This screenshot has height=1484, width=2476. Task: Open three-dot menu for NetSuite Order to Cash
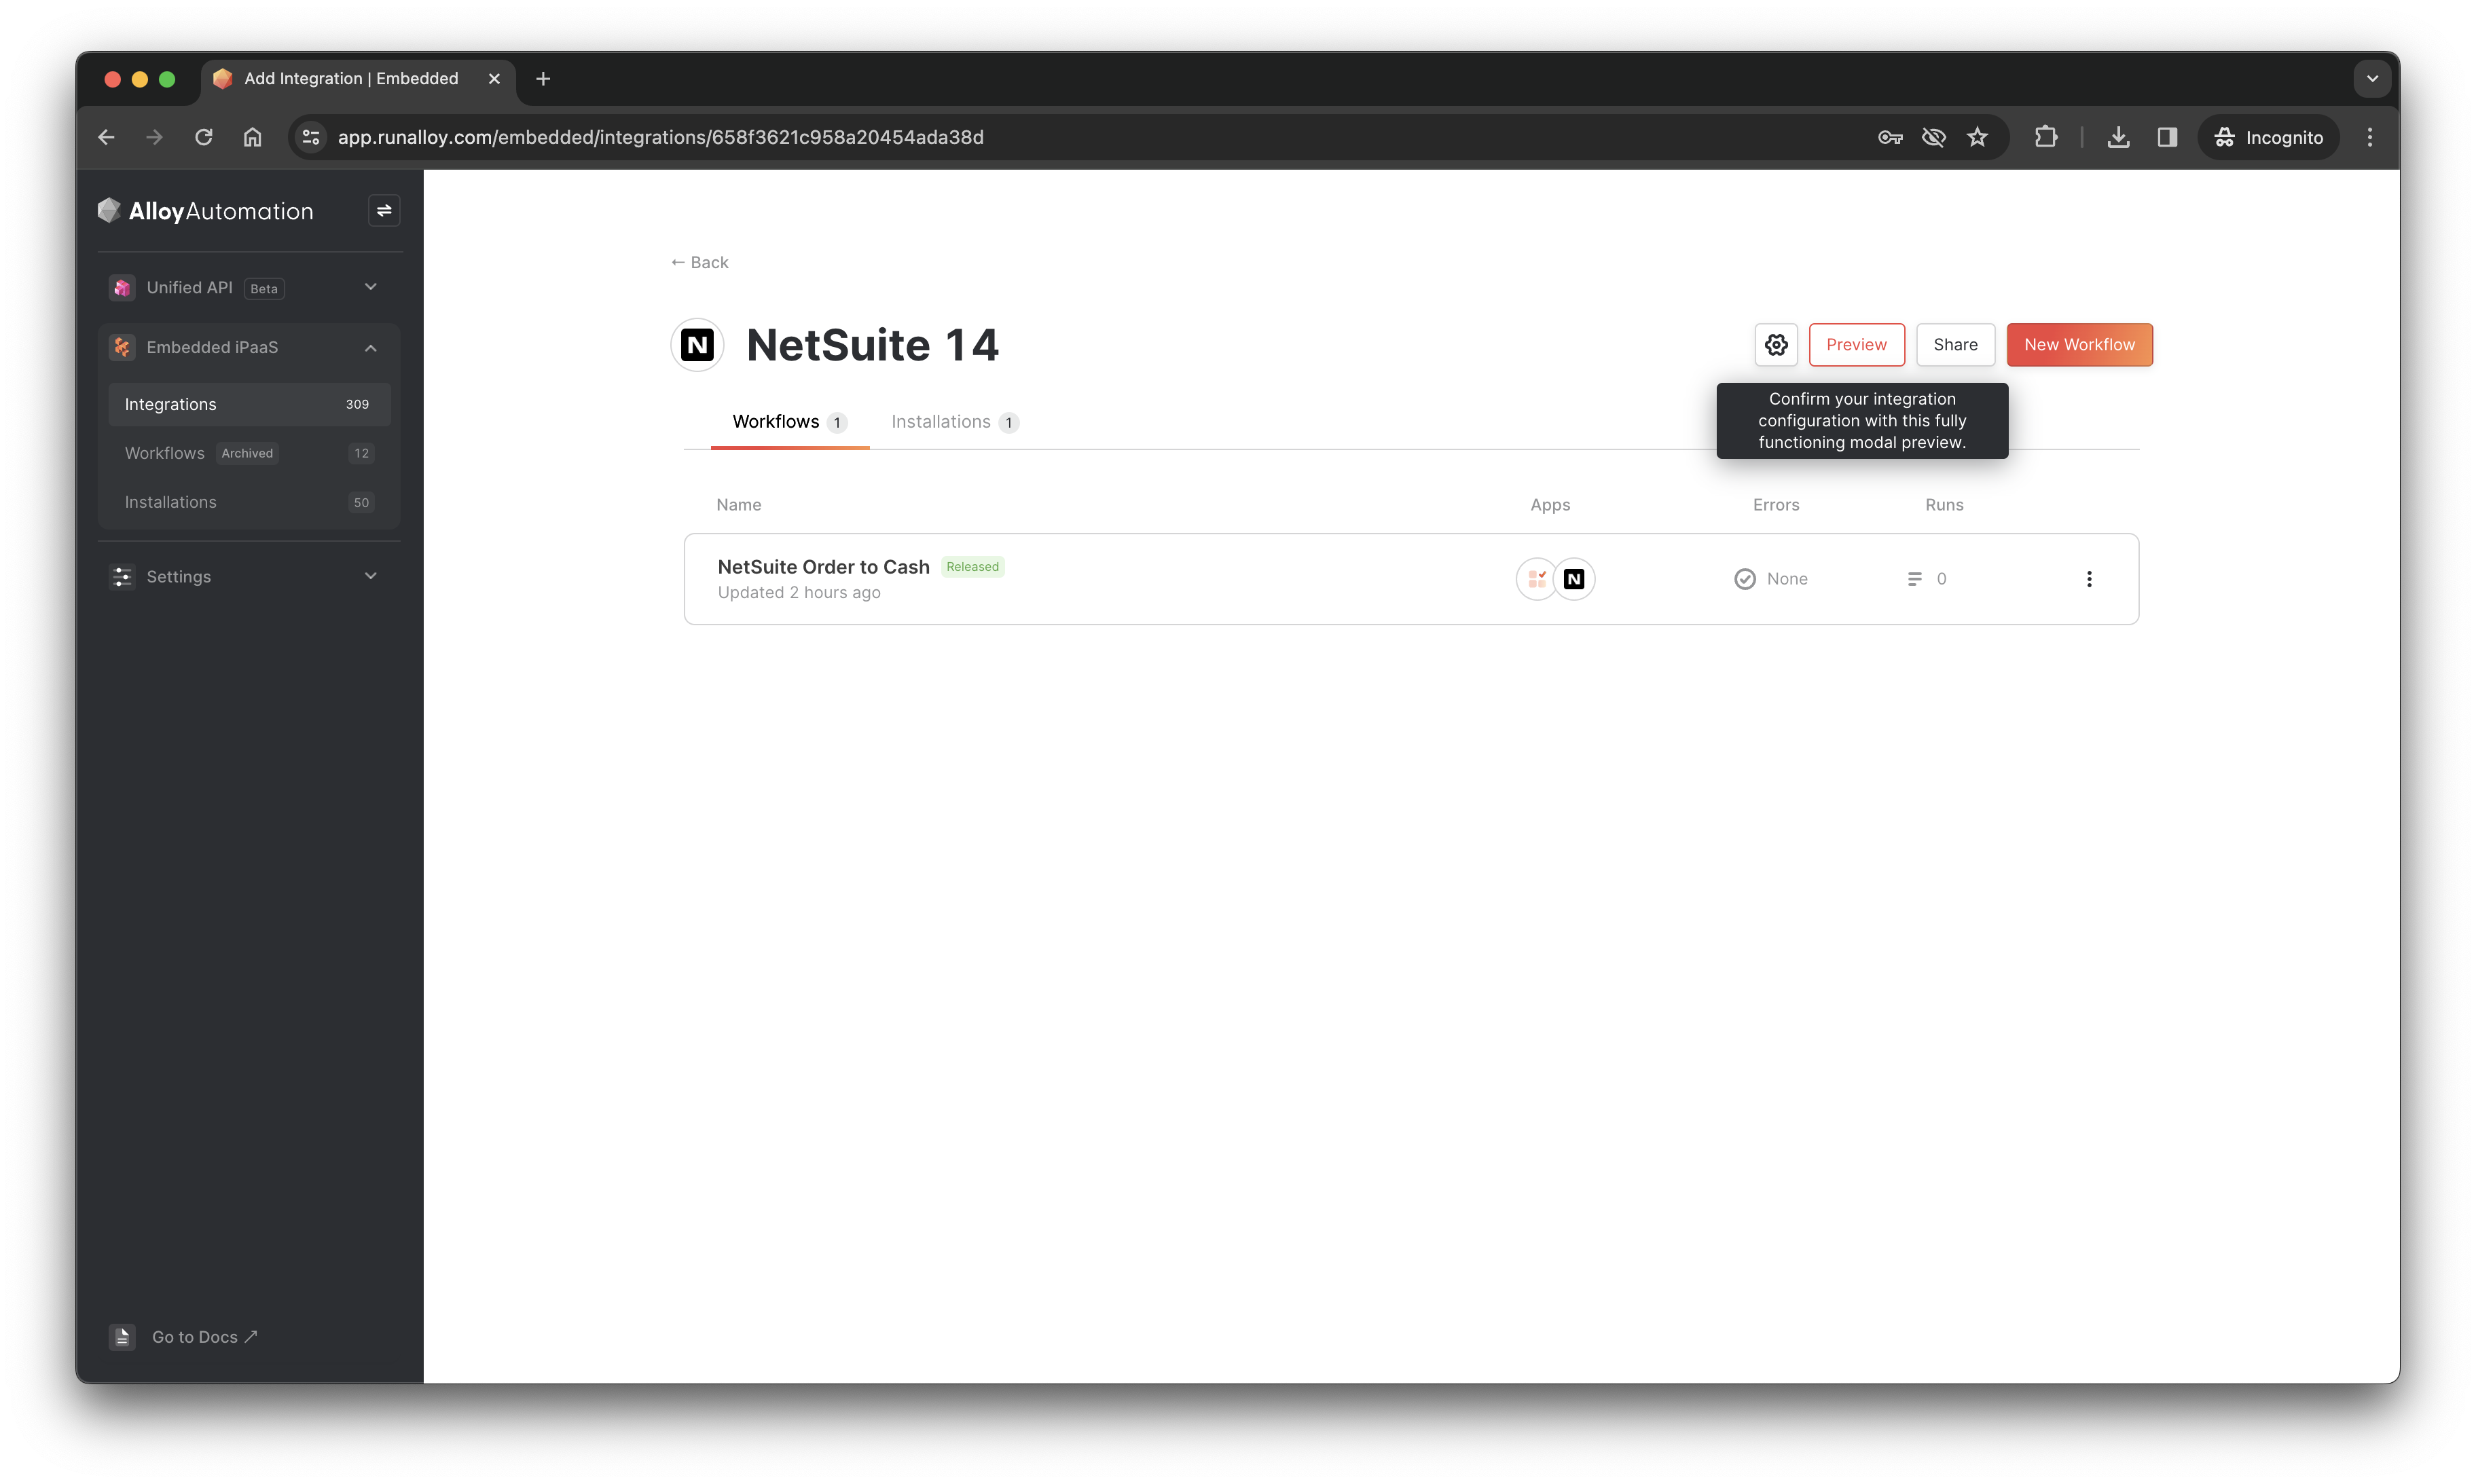click(x=2089, y=579)
